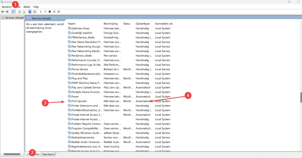Sort list by the Aanmelden als column
The image size is (302, 158).
pos(163,24)
